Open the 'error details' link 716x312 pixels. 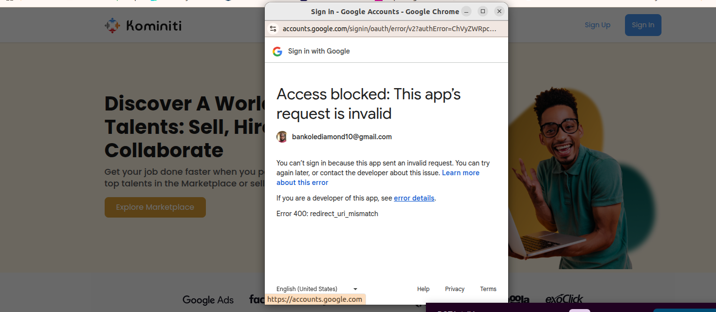pyautogui.click(x=414, y=198)
